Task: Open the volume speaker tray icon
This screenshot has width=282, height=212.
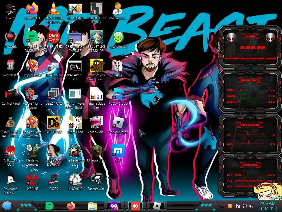Action: 251,206
